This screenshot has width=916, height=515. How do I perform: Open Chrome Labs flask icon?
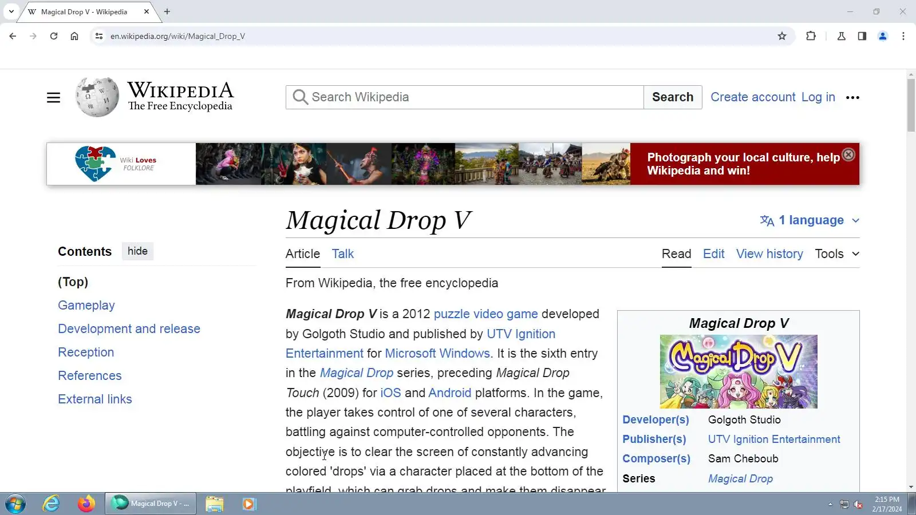click(x=842, y=36)
